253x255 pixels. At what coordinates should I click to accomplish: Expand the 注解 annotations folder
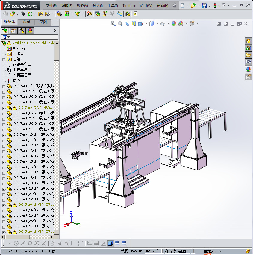[x=4, y=59]
